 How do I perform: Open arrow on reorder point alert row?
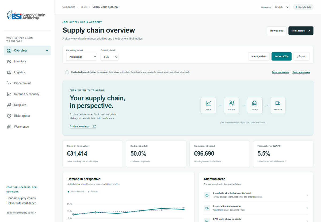point(307,195)
